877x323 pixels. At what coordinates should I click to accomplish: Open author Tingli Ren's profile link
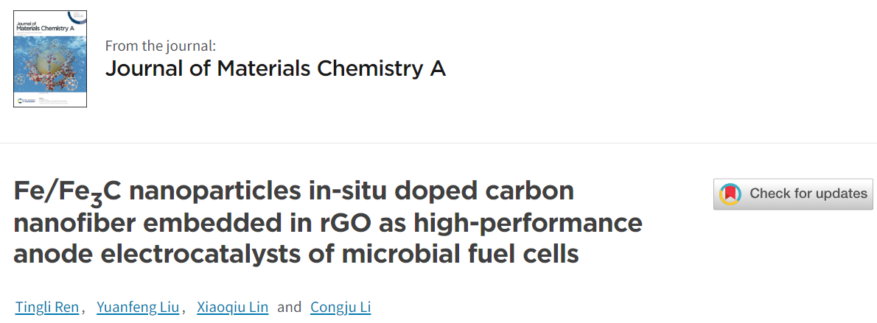pos(47,308)
